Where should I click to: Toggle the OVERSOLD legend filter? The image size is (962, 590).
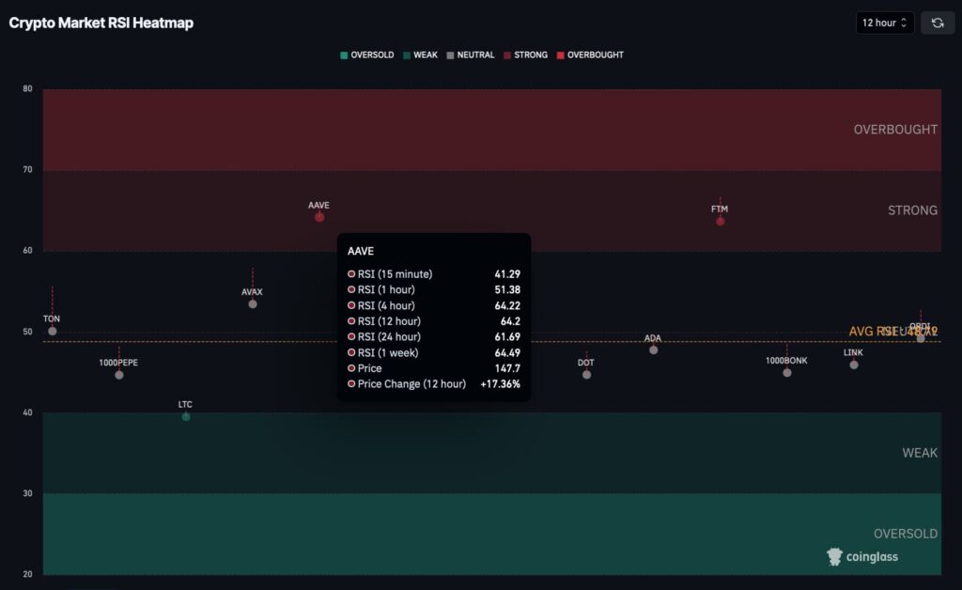(366, 54)
